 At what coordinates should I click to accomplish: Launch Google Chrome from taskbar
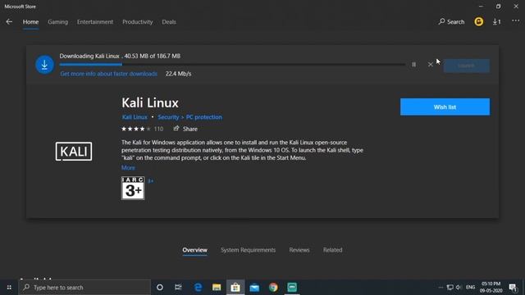pos(273,288)
